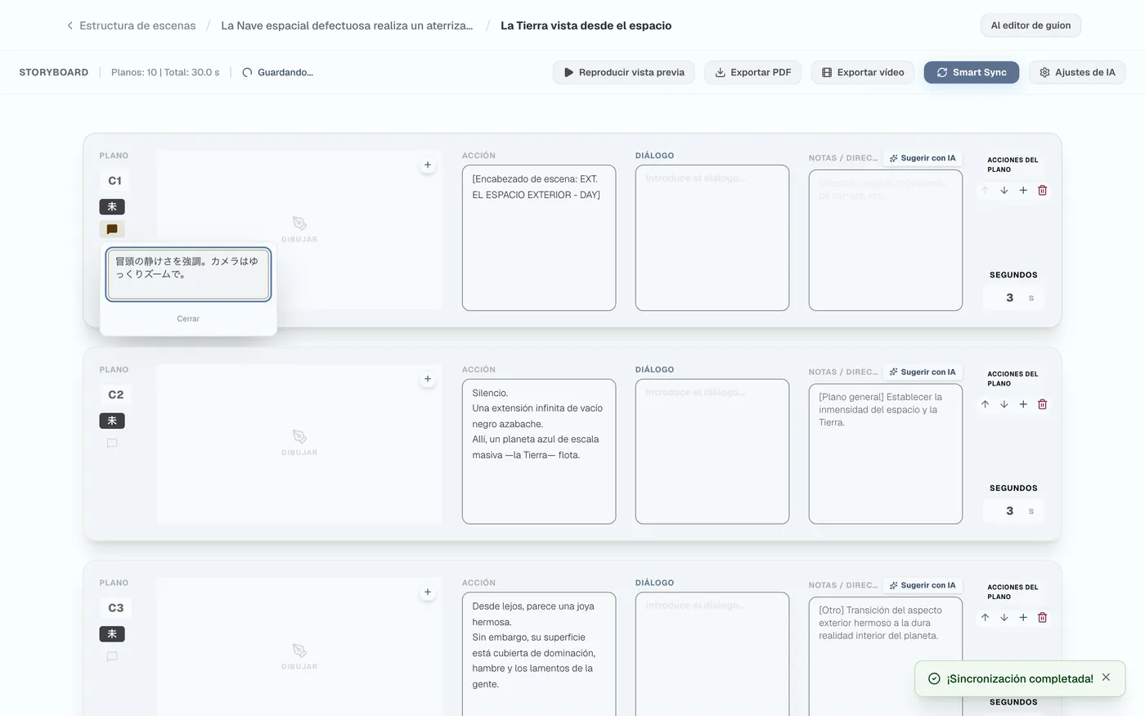Click Sugerir con IA for plano C3

923,585
